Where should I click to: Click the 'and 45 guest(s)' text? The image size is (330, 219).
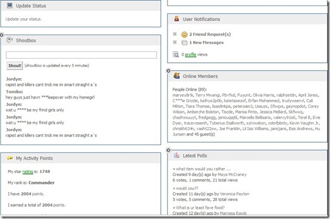point(201,134)
